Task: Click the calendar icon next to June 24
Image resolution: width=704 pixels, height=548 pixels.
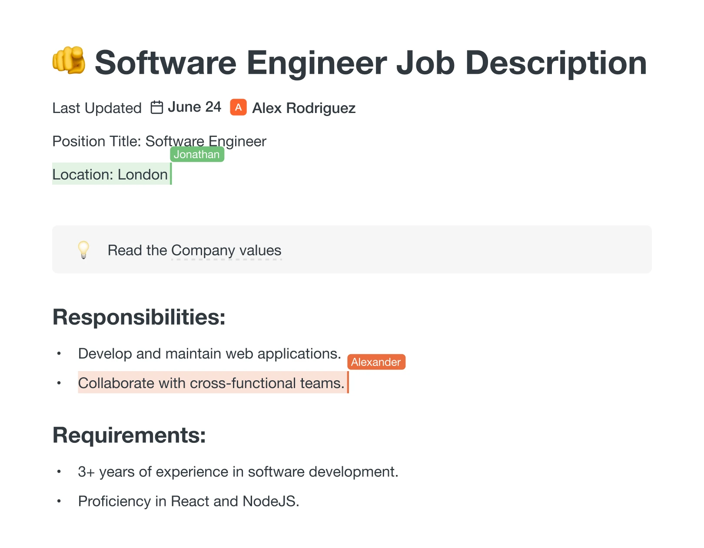Action: [156, 107]
